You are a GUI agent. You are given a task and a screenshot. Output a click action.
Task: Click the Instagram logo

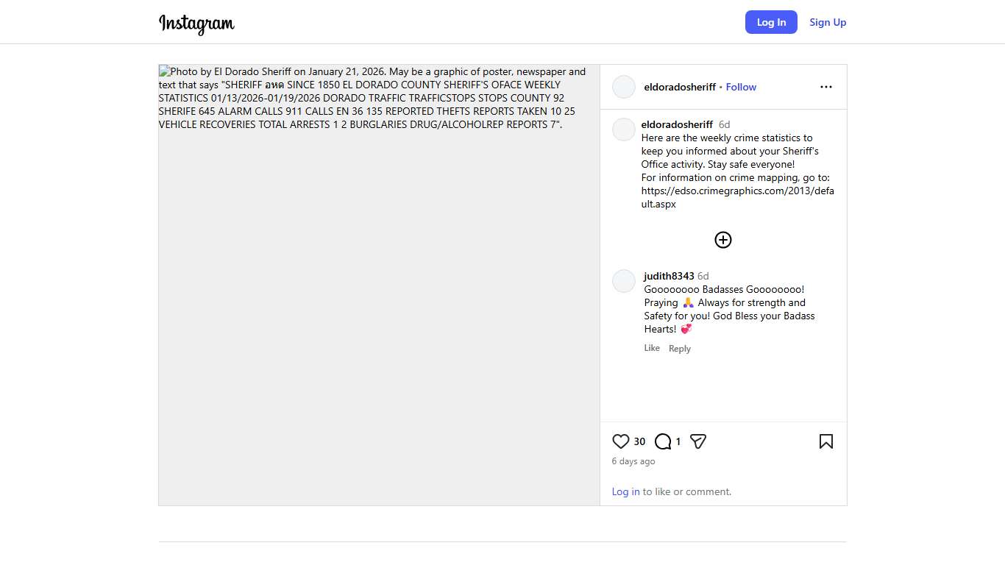(x=196, y=23)
